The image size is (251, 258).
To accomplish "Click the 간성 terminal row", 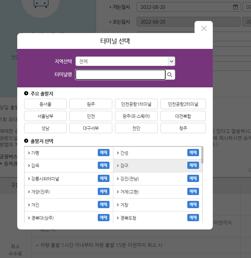I will pyautogui.click(x=158, y=153).
